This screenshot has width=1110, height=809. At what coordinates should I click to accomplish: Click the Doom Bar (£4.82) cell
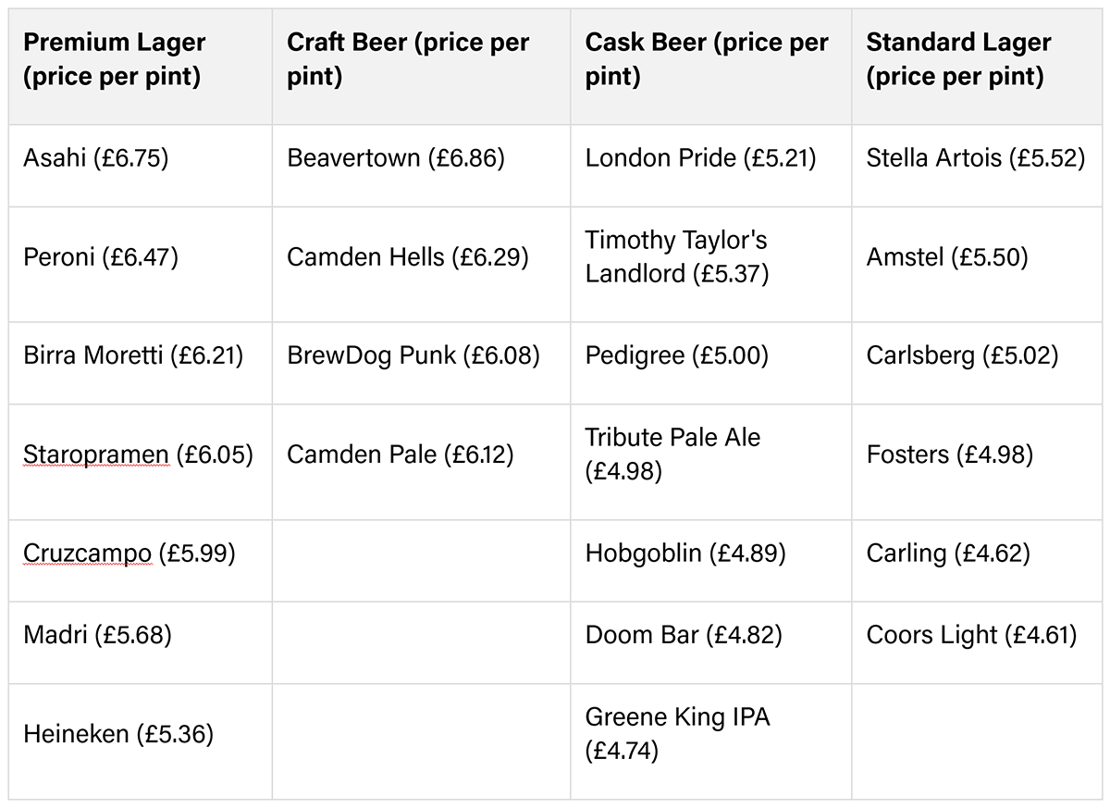coord(684,635)
